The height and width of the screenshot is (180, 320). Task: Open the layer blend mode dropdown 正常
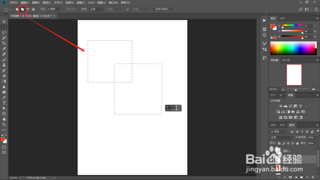[x=281, y=137]
